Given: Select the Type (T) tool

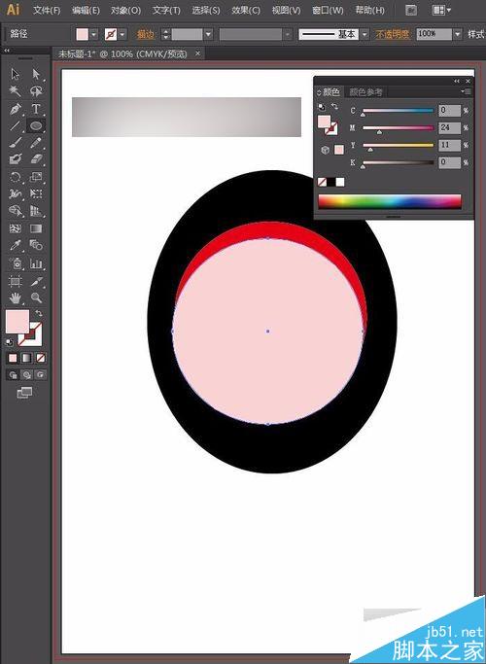Looking at the screenshot, I should point(36,109).
